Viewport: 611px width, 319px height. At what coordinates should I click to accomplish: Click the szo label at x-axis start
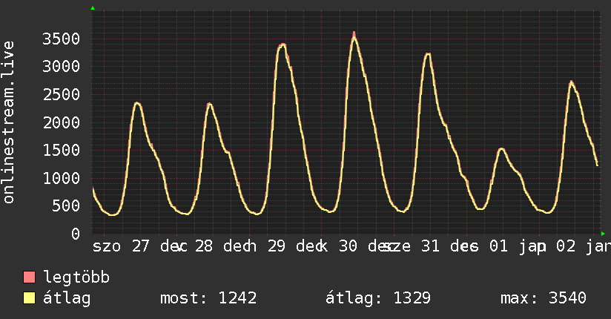click(x=107, y=247)
